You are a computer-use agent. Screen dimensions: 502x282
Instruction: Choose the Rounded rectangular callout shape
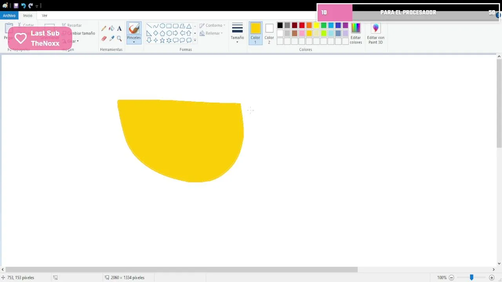[x=176, y=40]
